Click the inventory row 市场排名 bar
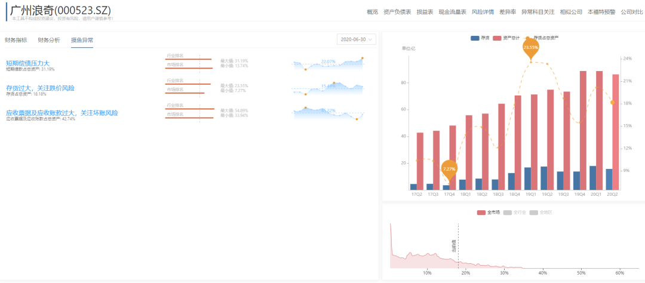This screenshot has width=645, height=283. [x=185, y=93]
